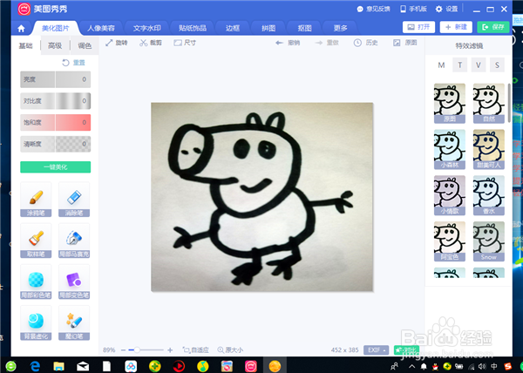Open the 背景虚化 background blur tool

click(x=36, y=322)
